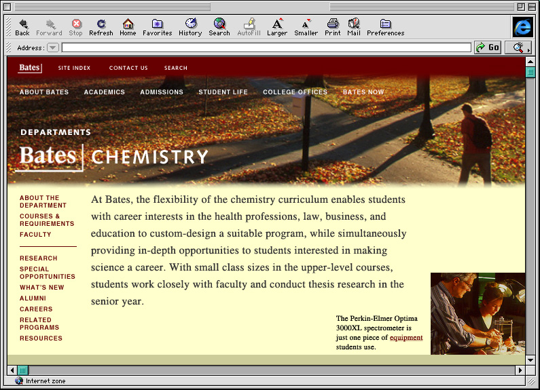Click the lab photo of professor and student

[x=478, y=313]
